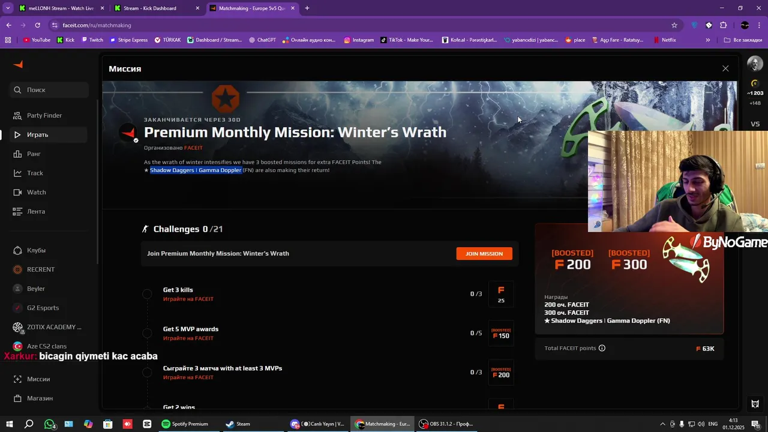The image size is (768, 432).
Task: Click the FACEIT organizer avatar
Action: tap(128, 133)
